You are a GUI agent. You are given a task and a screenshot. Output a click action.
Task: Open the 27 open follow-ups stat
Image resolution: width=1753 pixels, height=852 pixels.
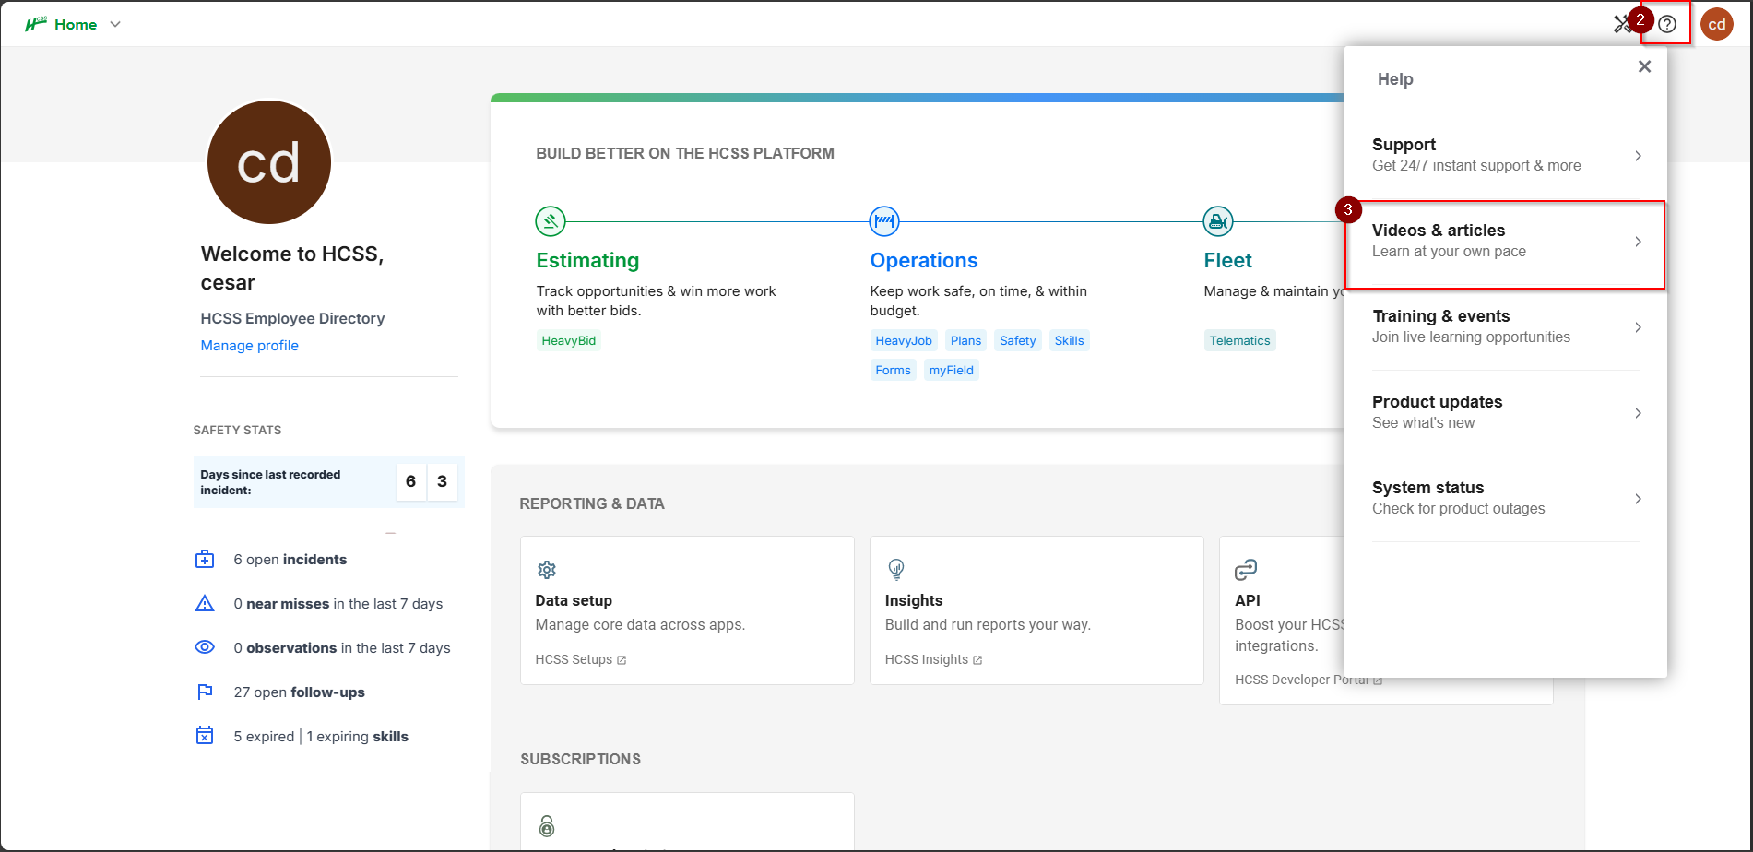point(300,692)
